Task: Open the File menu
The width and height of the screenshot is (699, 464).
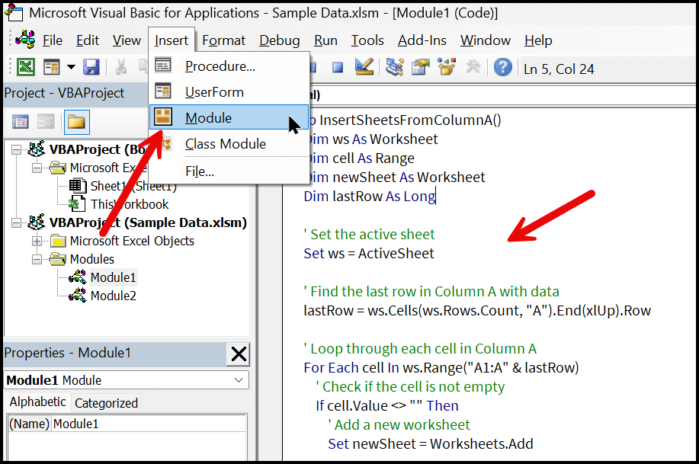Action: click(x=52, y=40)
